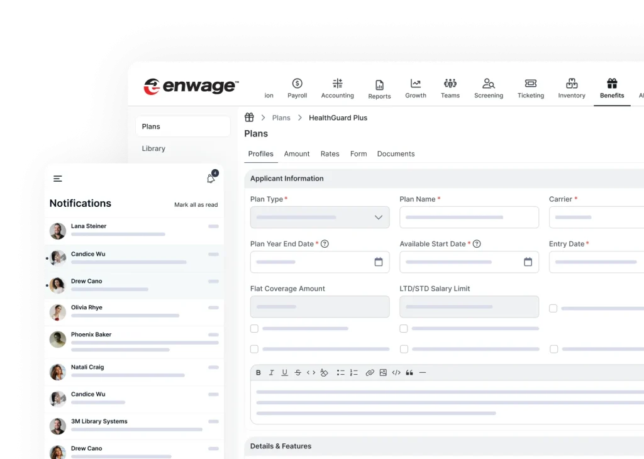The image size is (644, 459).
Task: Insert a link using the editor toolbar
Action: click(370, 373)
